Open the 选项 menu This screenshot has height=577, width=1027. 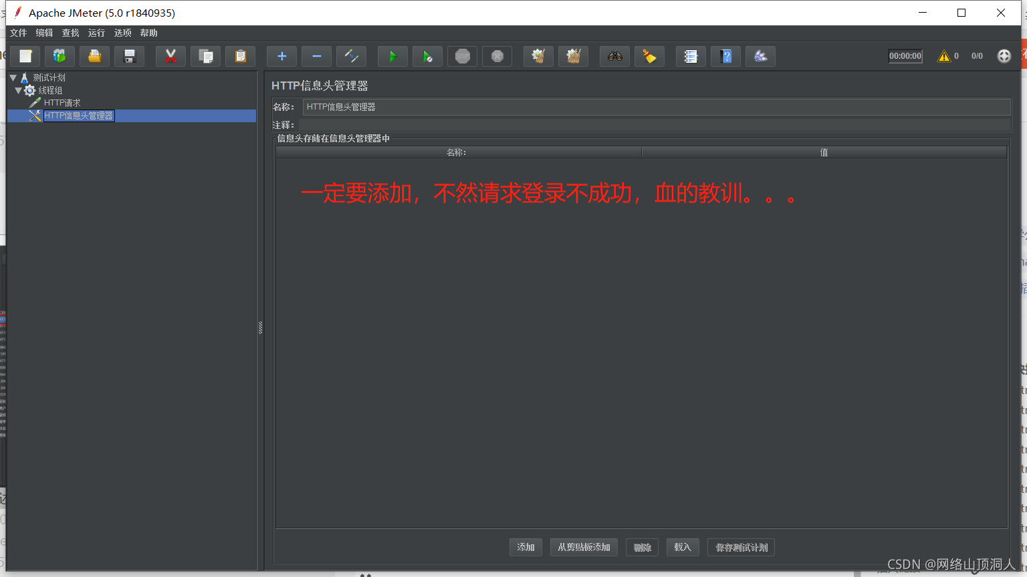point(123,33)
